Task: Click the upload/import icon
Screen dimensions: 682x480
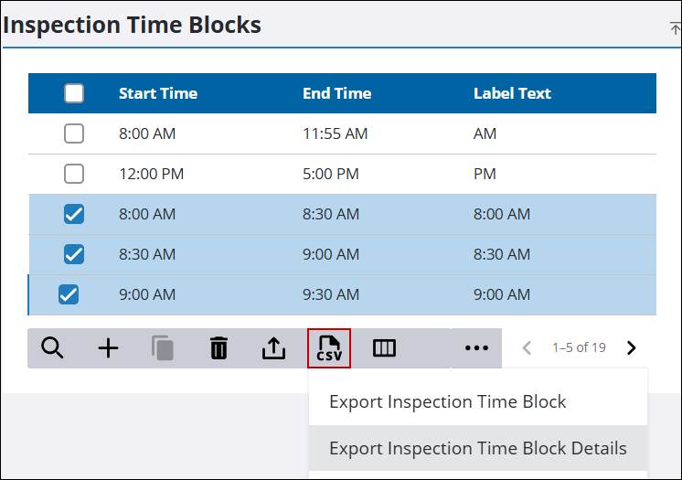Action: coord(273,348)
